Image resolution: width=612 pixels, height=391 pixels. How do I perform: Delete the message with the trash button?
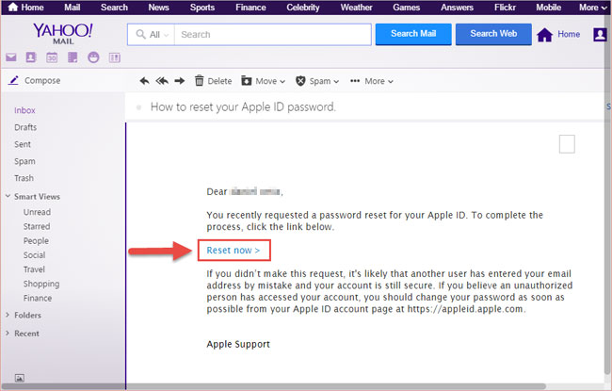213,81
